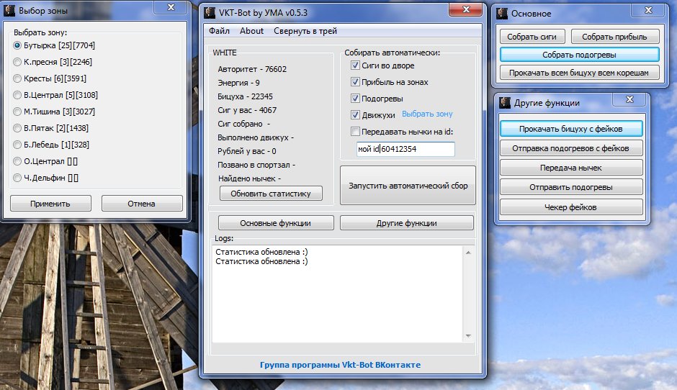
Task: Open the Файл menu
Action: (x=220, y=31)
